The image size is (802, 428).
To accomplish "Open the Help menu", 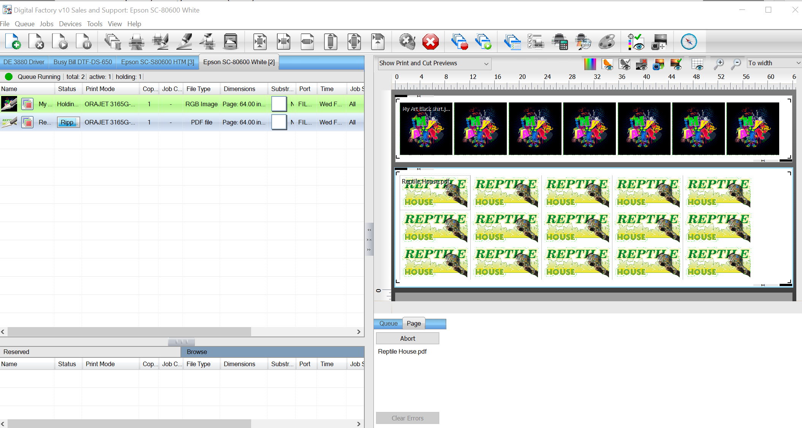I will [x=134, y=24].
